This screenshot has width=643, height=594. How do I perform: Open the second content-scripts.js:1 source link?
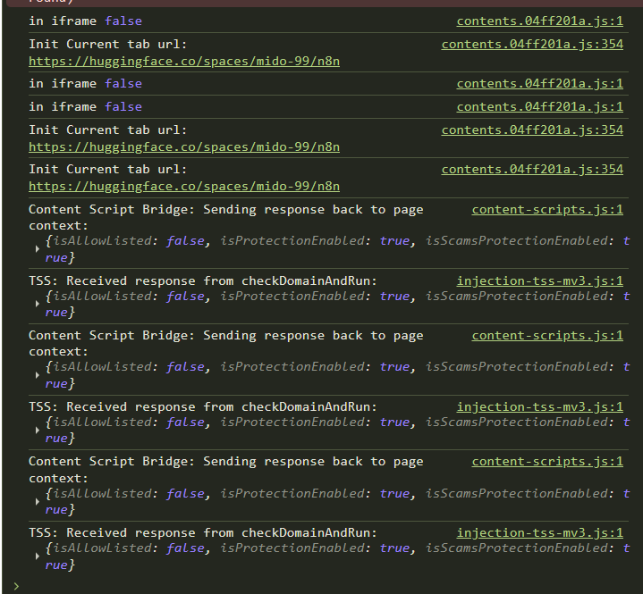(547, 335)
